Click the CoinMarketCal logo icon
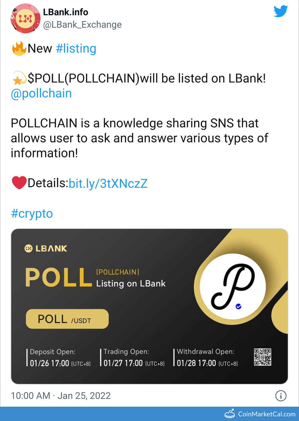This screenshot has height=421, width=299. pyautogui.click(x=230, y=414)
